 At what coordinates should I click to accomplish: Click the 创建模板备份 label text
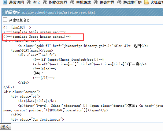point(20,20)
